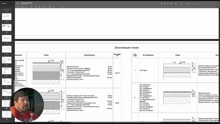Click the area value "353,54"
This screenshot has width=220, height=124.
pos(117,73)
